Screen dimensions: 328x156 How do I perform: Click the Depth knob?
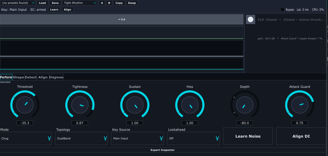coord(245,105)
